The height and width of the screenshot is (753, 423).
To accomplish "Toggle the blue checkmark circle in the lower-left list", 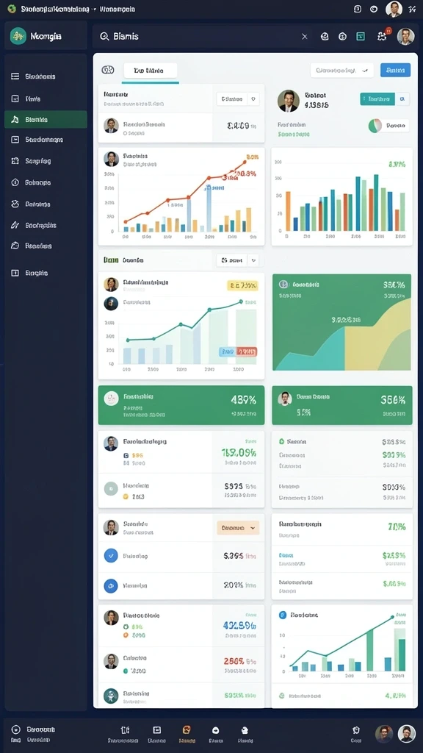I will 111,556.
